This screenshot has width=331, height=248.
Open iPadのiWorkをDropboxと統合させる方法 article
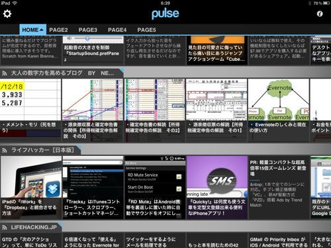[x=30, y=188]
